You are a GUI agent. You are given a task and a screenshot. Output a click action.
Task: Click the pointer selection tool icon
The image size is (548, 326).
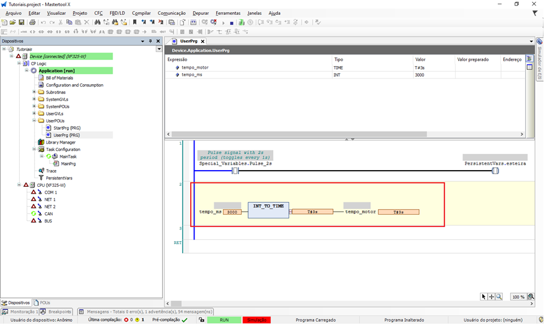click(x=484, y=297)
